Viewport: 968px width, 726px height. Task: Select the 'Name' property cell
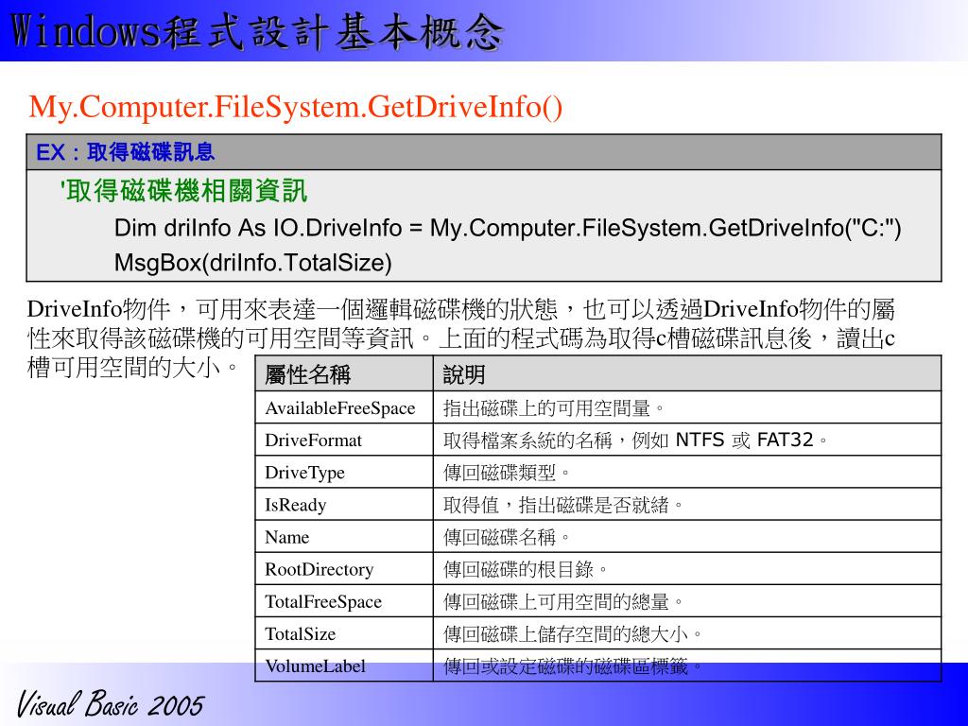pyautogui.click(x=344, y=537)
